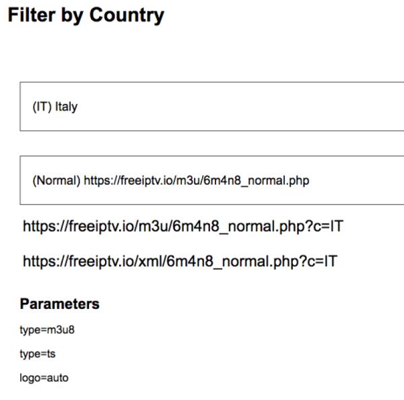Select the type=m3u8 parameter text

42,330
